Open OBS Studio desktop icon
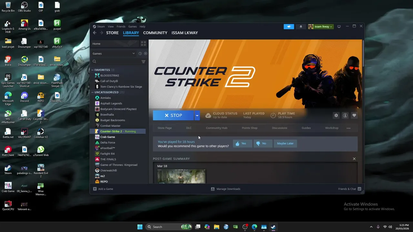The image size is (413, 232). [x=24, y=7]
